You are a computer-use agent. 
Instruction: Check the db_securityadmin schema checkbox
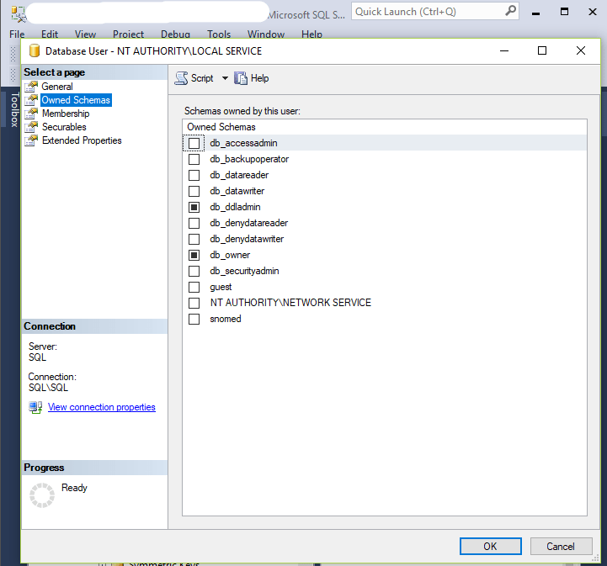(194, 271)
